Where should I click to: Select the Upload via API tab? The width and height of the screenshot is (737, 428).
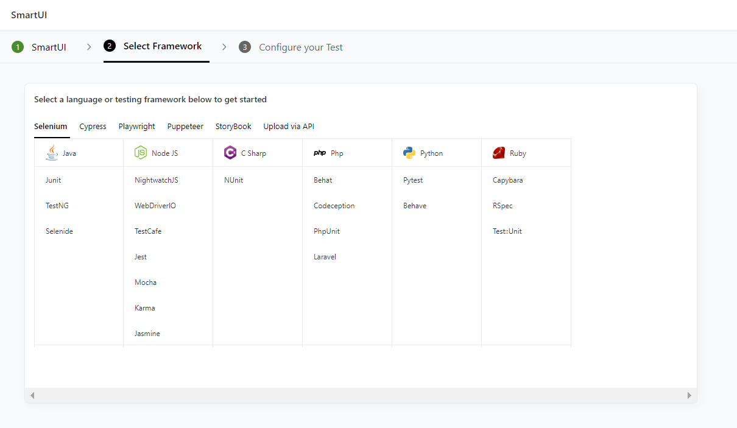[289, 127]
